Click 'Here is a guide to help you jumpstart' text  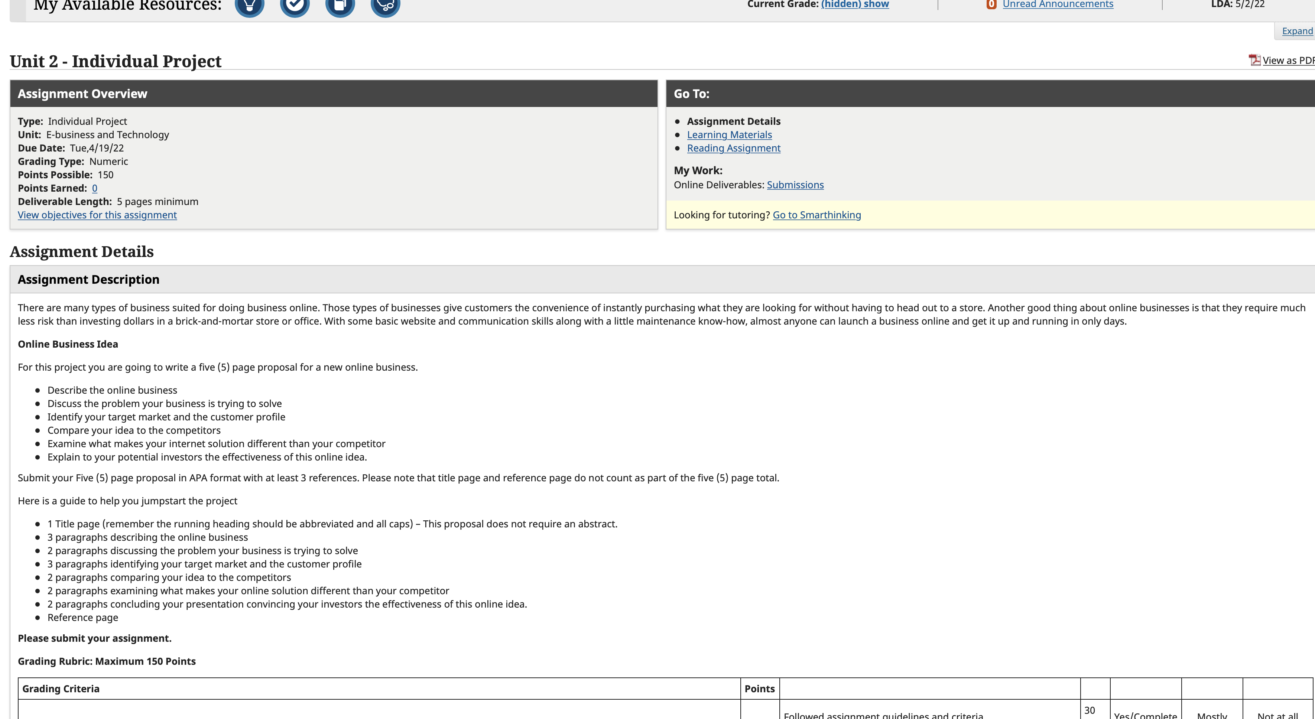[128, 501]
